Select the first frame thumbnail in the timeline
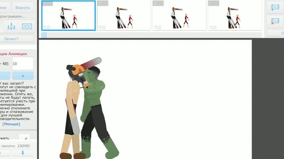 click(68, 15)
